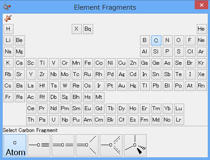
Task: Choose Argon (Ar) element
Action: click(202, 52)
